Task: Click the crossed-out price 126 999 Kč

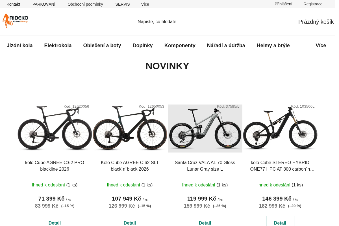Action: (x=122, y=206)
